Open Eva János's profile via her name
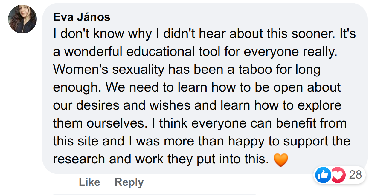This screenshot has height=195, width=372. pos(82,17)
